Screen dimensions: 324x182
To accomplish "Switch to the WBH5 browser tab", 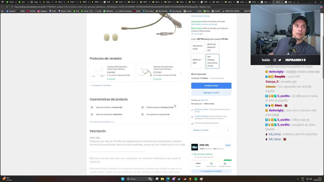I will (x=96, y=2).
